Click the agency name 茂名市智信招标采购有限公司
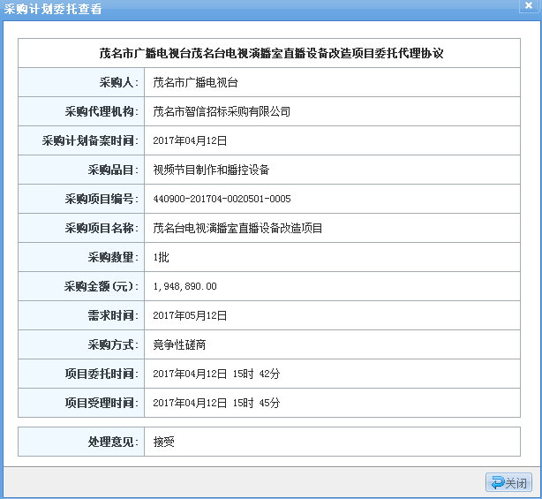542x499 pixels. click(x=222, y=111)
